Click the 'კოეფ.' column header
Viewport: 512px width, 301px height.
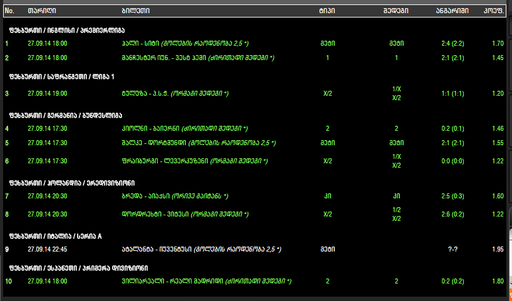coord(494,11)
